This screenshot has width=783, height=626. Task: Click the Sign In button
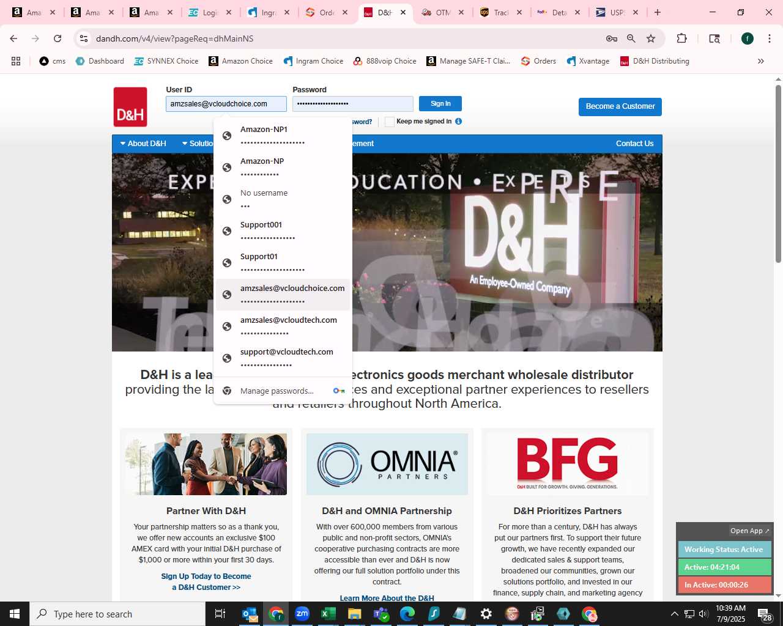pyautogui.click(x=440, y=104)
